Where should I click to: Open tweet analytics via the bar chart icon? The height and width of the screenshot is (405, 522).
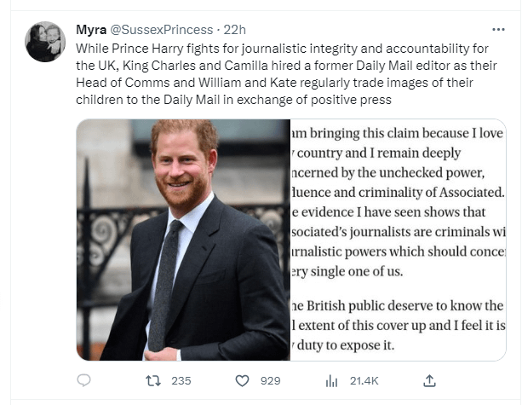[331, 380]
